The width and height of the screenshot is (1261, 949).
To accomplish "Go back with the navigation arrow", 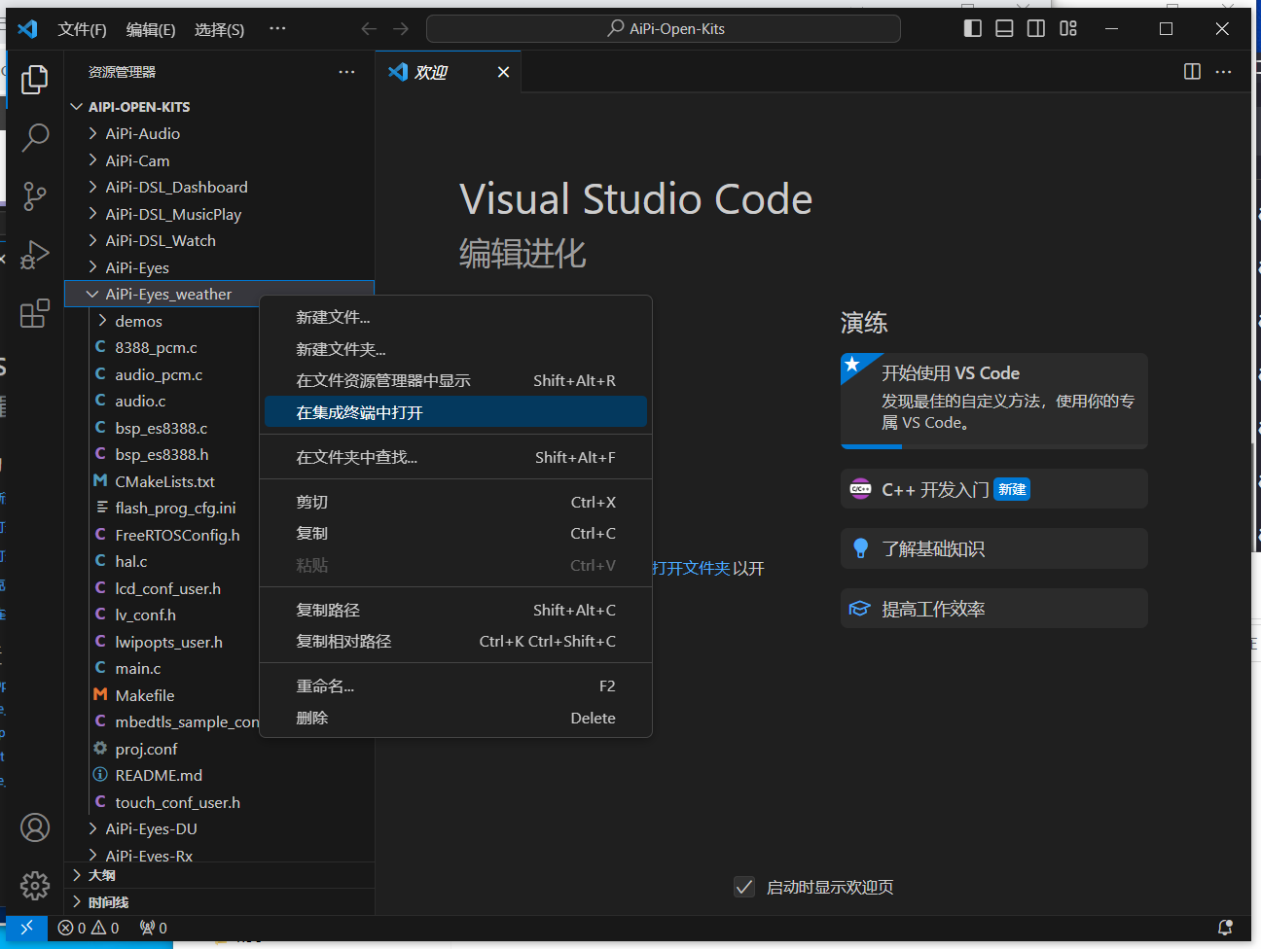I will tap(369, 29).
